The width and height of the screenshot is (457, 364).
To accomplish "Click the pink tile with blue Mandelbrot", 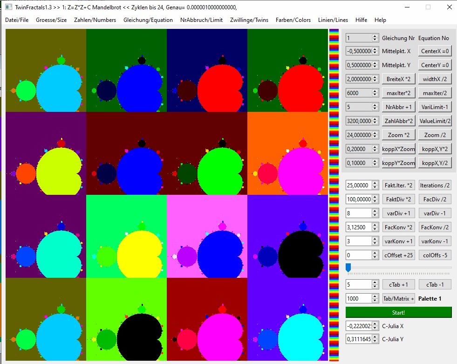I will coord(207,236).
